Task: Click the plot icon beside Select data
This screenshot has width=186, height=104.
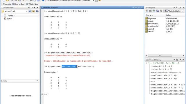Action: click(x=167, y=11)
